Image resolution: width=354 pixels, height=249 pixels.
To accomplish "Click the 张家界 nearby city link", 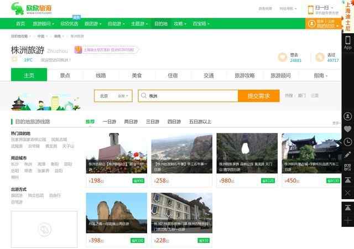I will (43, 170).
